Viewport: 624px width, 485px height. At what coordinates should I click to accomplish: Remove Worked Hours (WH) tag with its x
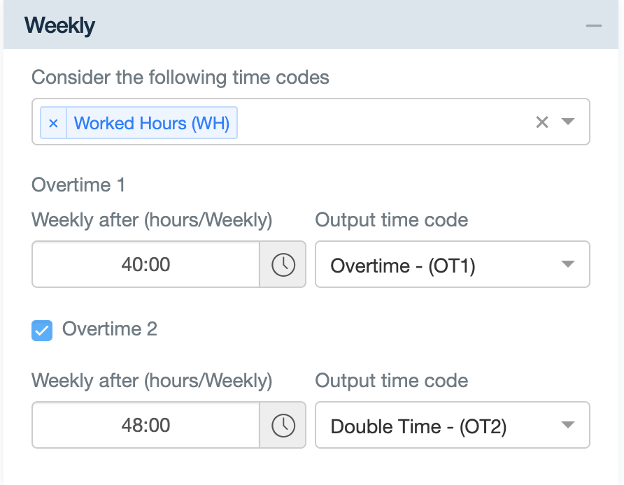54,122
